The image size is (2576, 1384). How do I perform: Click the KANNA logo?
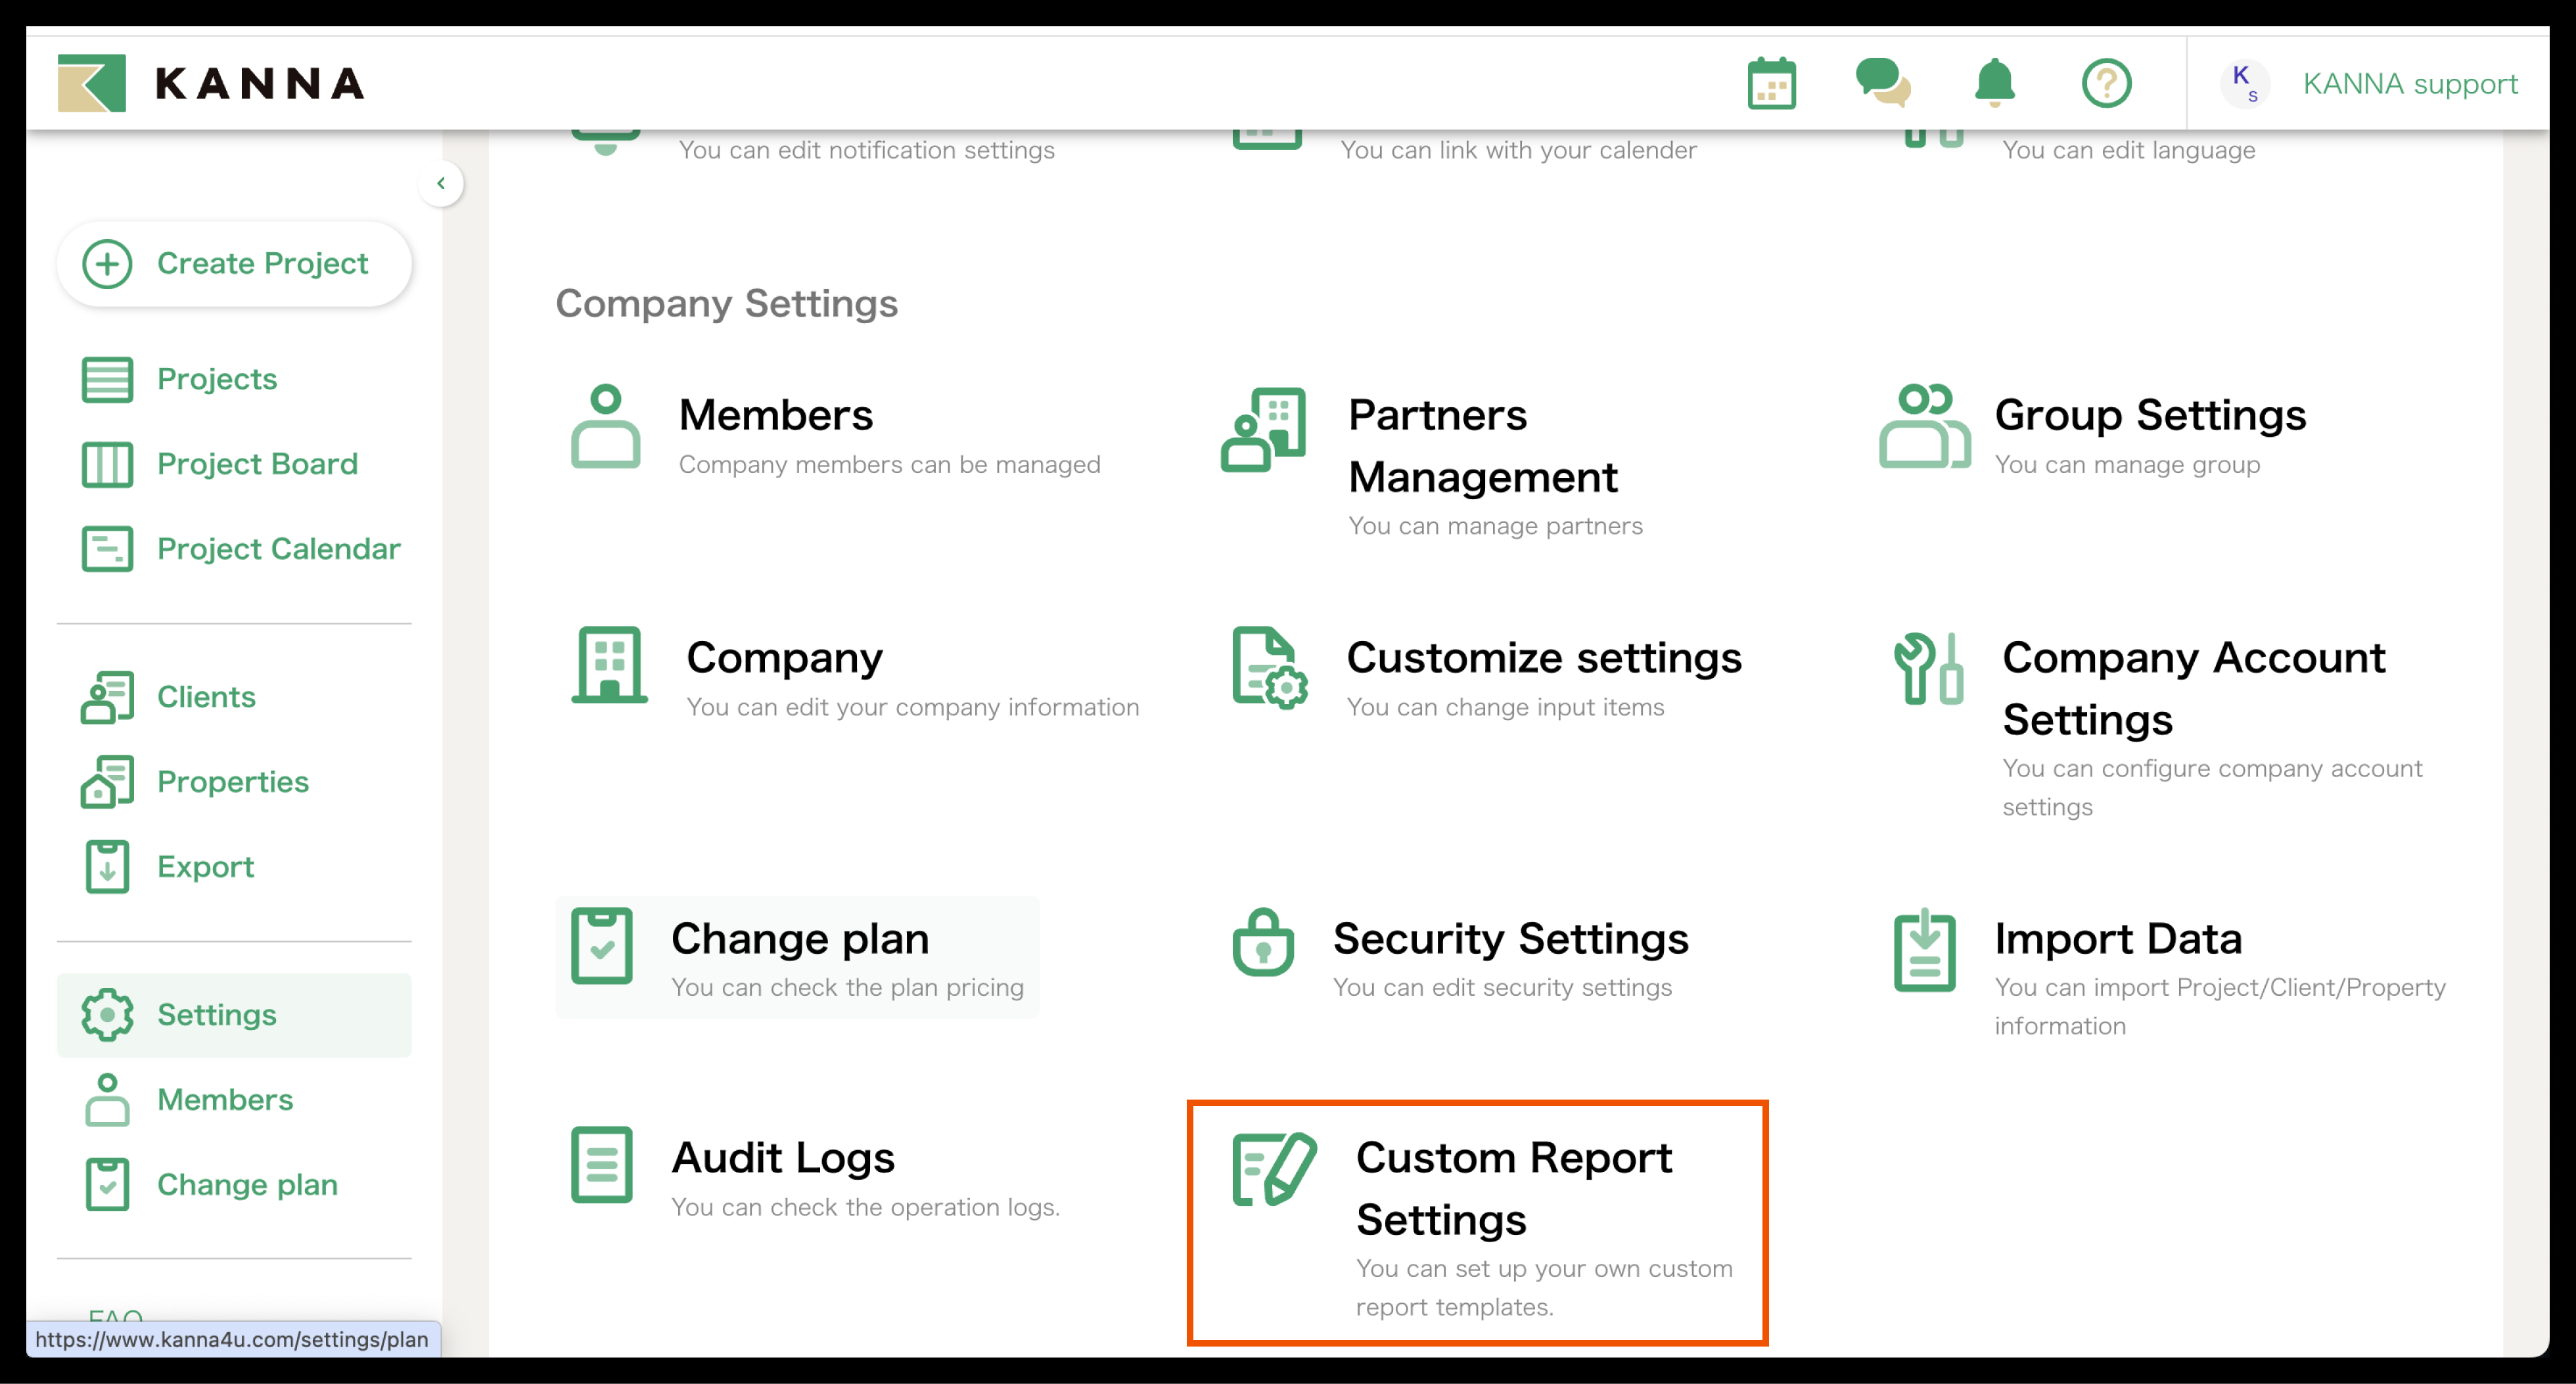pyautogui.click(x=211, y=83)
